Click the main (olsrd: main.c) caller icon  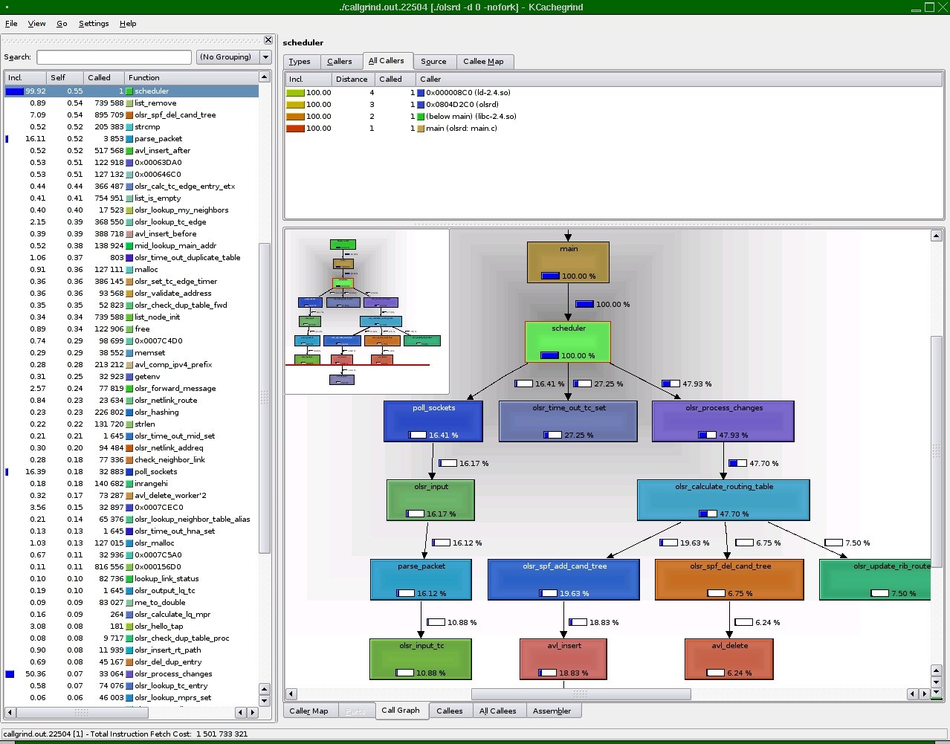point(421,129)
